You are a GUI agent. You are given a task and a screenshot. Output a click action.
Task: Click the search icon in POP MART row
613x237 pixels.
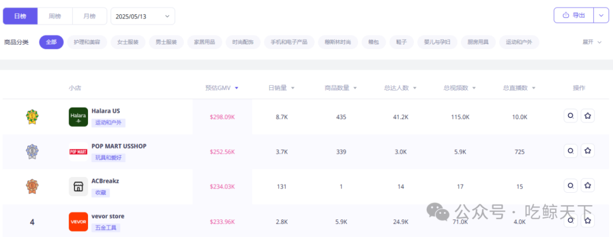tap(570, 151)
